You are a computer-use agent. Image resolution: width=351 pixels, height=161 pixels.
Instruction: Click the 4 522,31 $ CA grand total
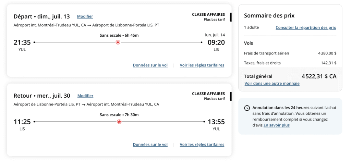(x=319, y=76)
